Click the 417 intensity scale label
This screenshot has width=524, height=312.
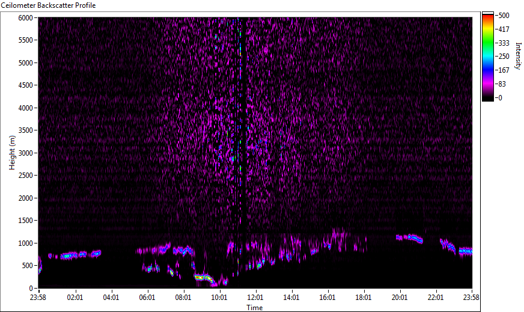504,29
